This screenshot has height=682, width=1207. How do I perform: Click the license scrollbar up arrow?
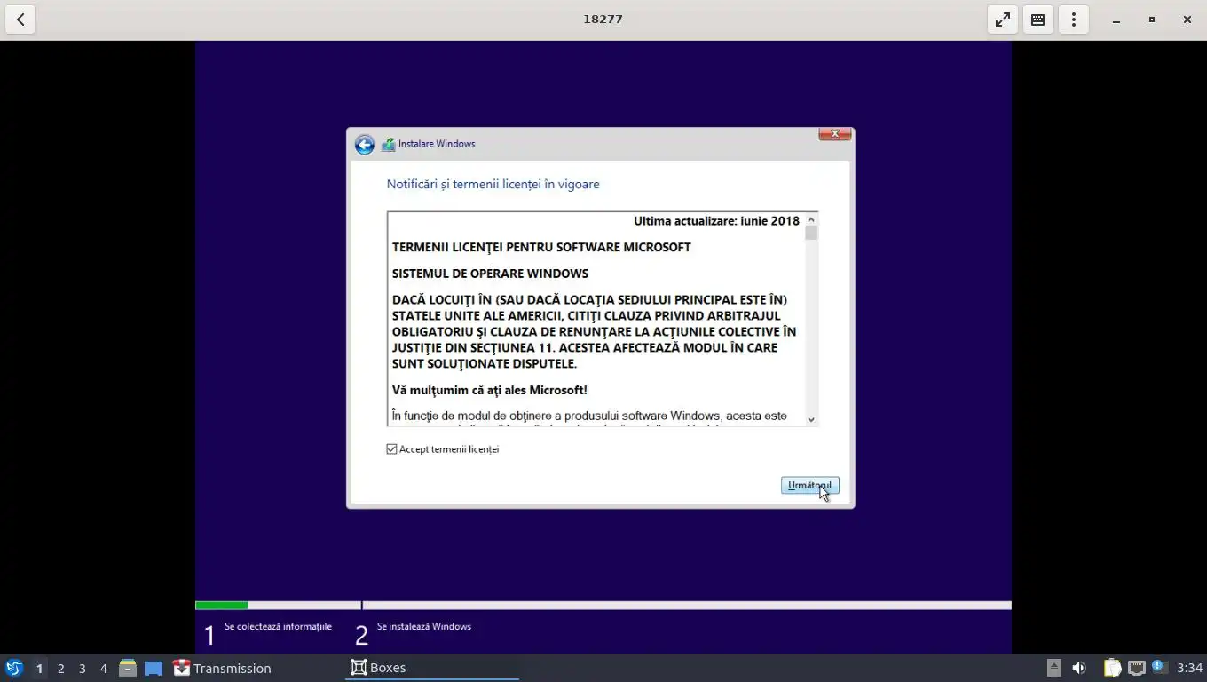tap(810, 220)
